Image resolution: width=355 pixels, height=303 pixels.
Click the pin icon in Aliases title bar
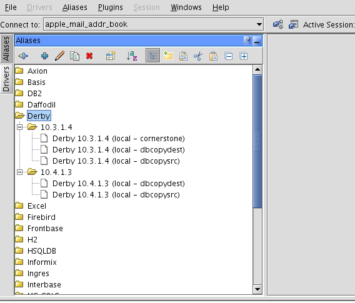[x=247, y=41]
